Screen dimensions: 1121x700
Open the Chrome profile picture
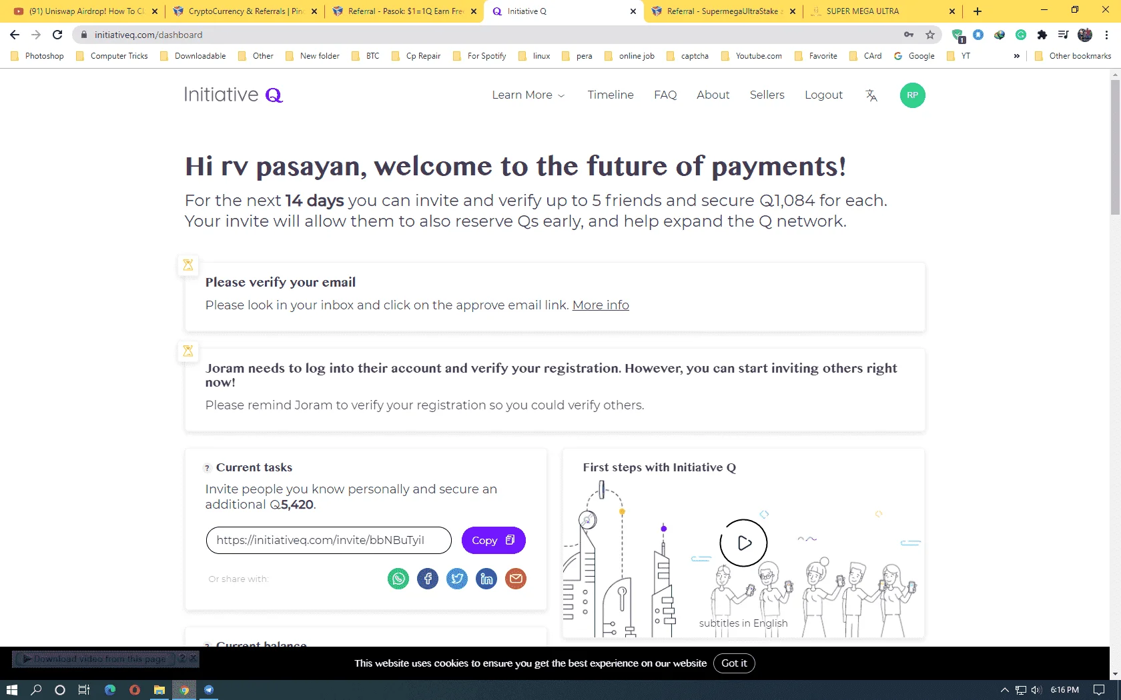point(1085,35)
